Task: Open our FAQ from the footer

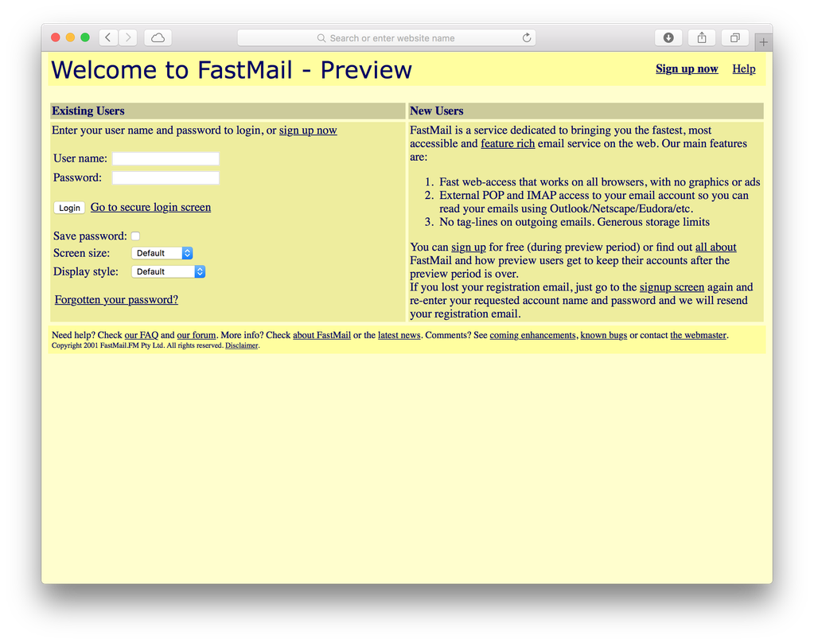Action: (141, 334)
